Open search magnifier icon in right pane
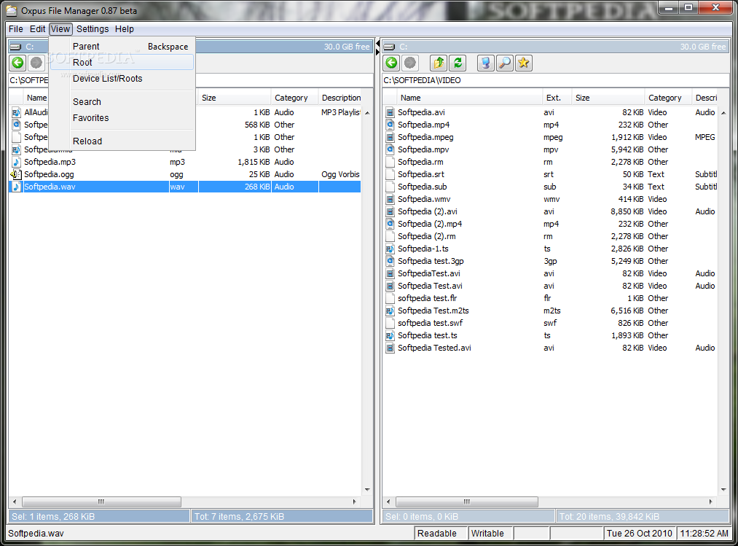Screen dimensions: 738x546 coord(505,63)
